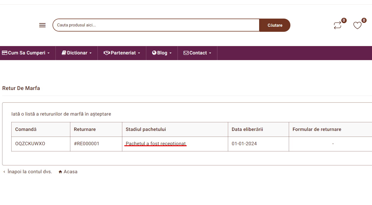Focus the Cauta produsul aici search field

156,25
